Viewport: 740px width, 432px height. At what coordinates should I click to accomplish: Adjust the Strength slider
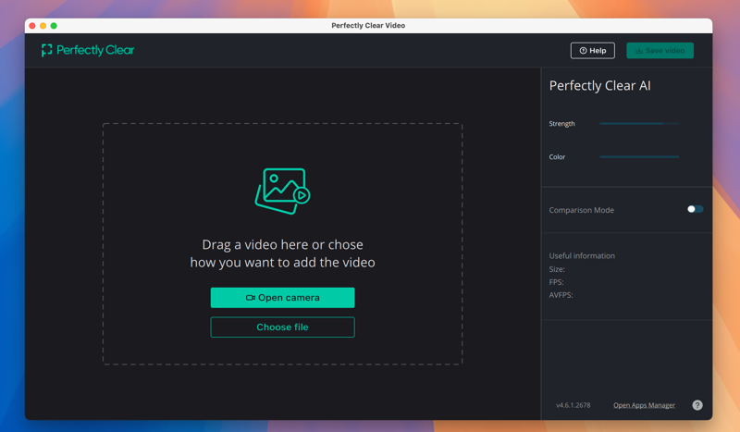click(x=639, y=124)
